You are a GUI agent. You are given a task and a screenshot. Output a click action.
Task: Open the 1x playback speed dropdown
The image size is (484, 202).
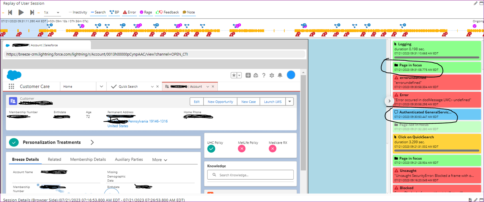tap(52, 12)
